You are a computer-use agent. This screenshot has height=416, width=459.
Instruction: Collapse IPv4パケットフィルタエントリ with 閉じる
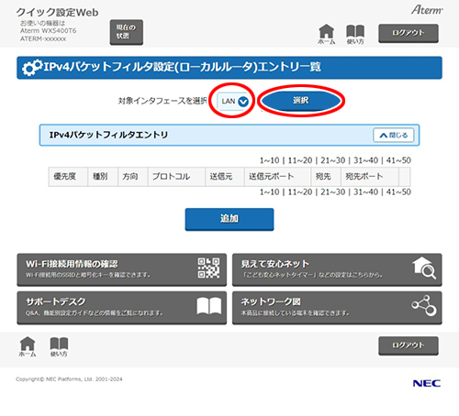394,135
